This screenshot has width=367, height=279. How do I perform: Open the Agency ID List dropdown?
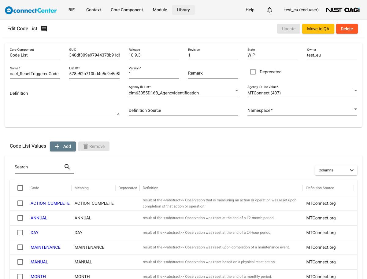click(183, 91)
